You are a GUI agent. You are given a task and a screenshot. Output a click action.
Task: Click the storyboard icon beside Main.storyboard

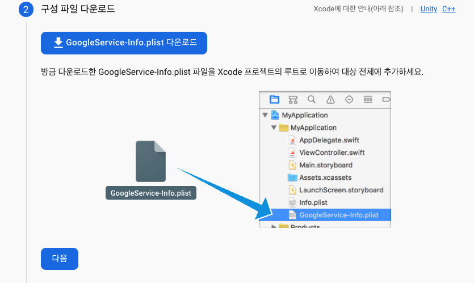[x=292, y=165]
